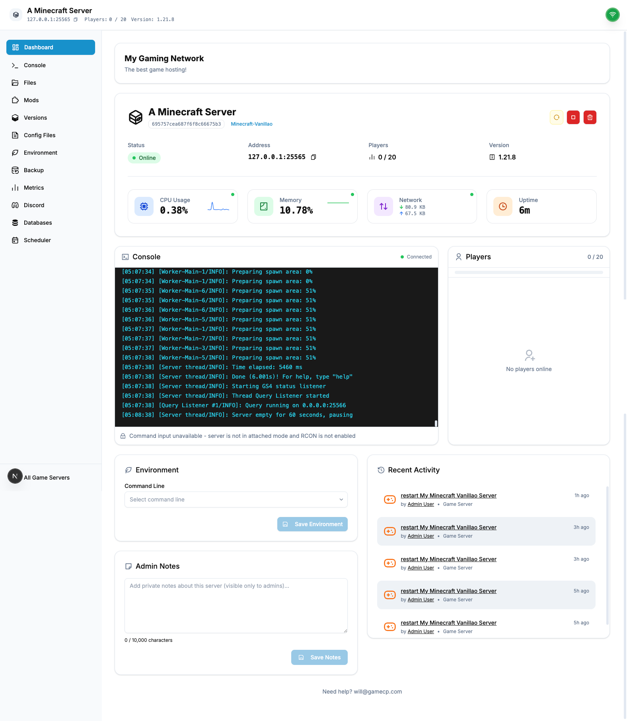Click the Save Notes button
627x721 pixels.
[x=319, y=657]
